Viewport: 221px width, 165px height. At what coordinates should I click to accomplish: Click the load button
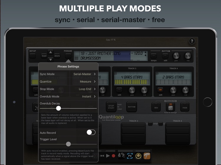44,56
